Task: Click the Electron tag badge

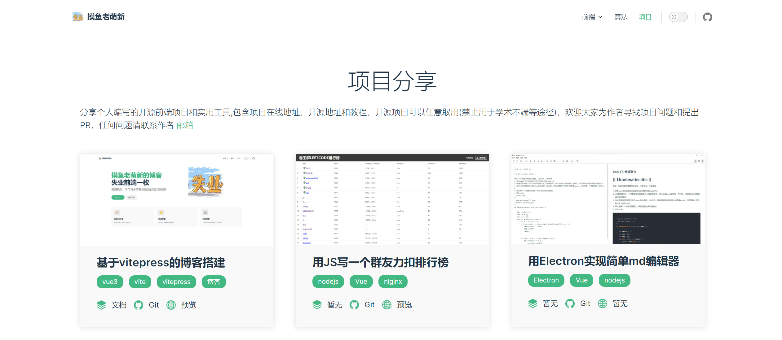Action: pos(546,280)
